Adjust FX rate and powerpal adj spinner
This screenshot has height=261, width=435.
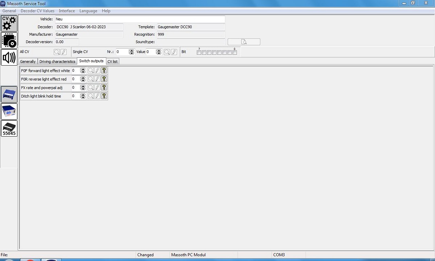83,87
